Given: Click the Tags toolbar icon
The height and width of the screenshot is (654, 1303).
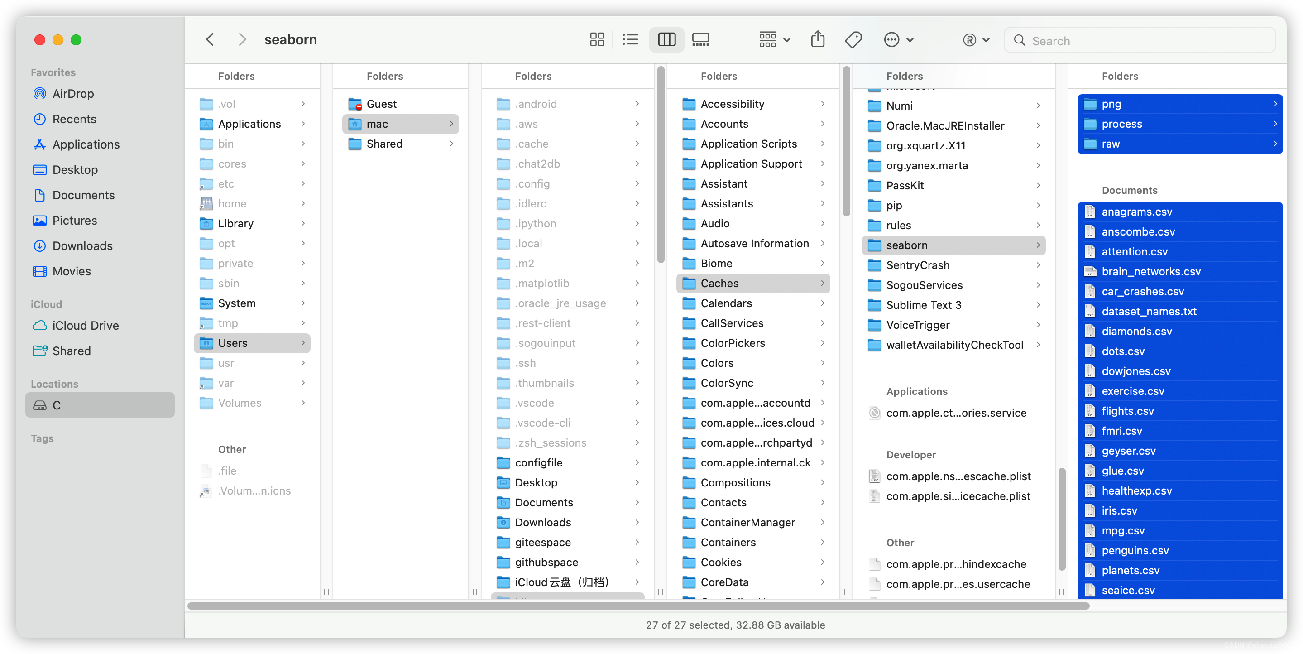Looking at the screenshot, I should tap(853, 39).
